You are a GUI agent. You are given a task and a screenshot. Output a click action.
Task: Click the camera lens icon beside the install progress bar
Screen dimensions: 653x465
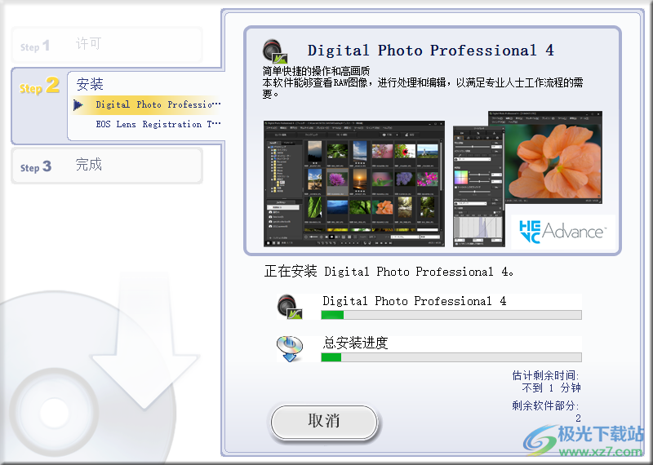pyautogui.click(x=290, y=307)
